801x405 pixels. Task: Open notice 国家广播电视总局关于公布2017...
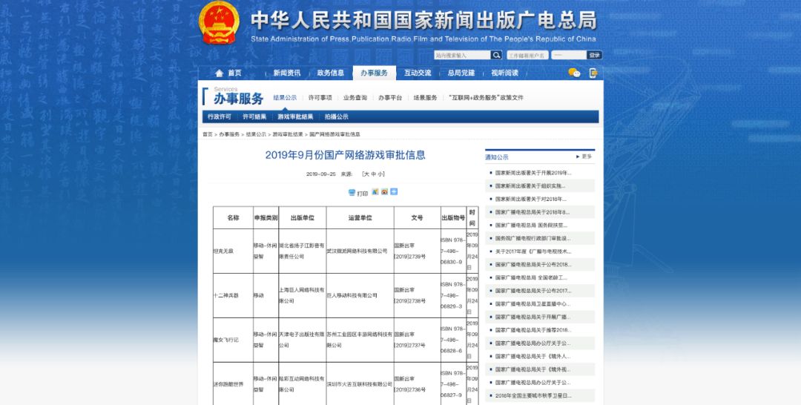[533, 291]
